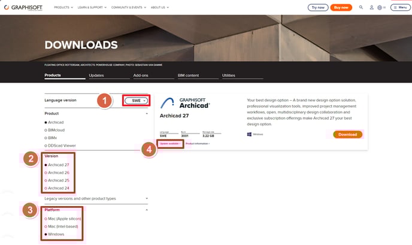Select DDScad Viewer product option
412x245 pixels.
click(60, 146)
